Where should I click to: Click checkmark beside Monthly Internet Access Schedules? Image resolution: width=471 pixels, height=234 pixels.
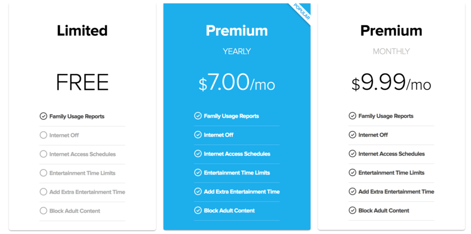point(352,154)
